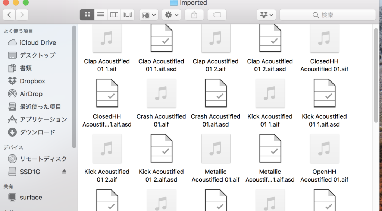Switch to icon view mode
Viewport: 382px width, 211px height.
tap(87, 15)
